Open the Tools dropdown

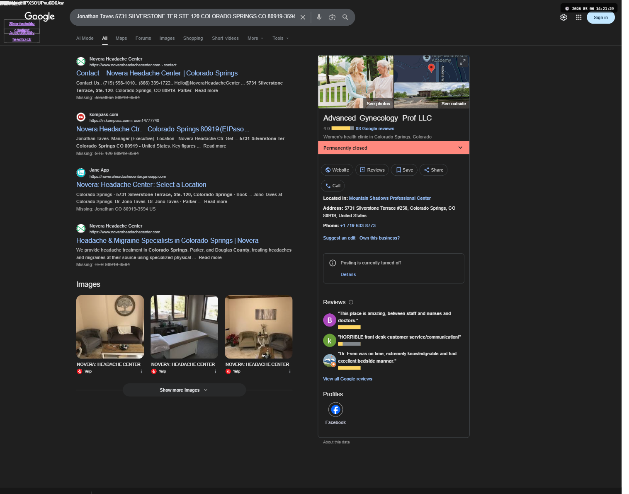[x=280, y=38]
